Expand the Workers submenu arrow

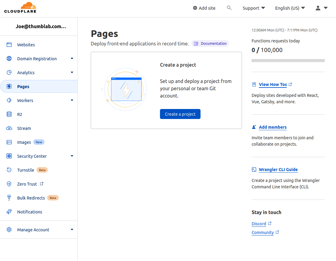[x=72, y=100]
